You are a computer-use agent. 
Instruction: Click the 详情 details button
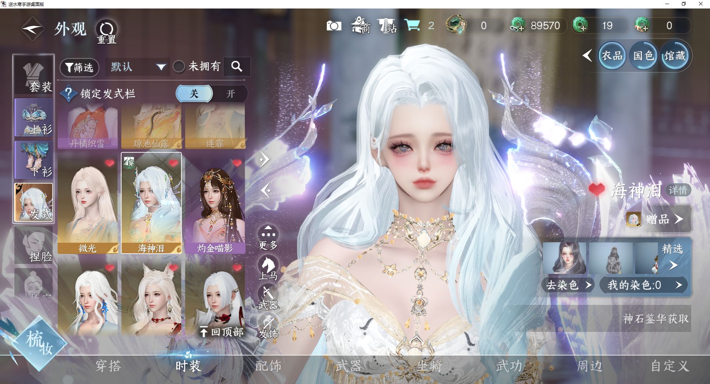pos(677,190)
